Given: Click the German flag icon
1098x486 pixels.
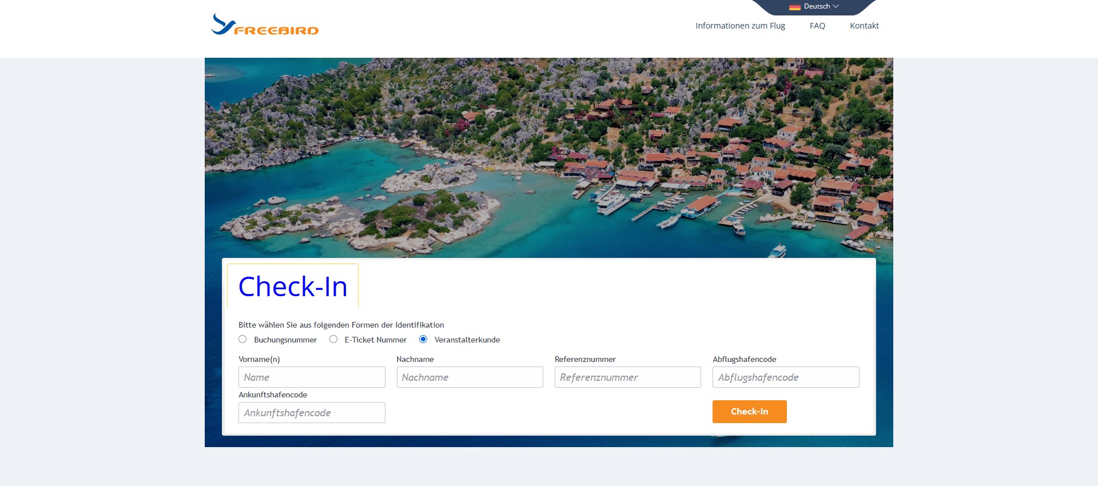Looking at the screenshot, I should [x=794, y=7].
